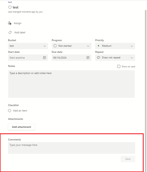Mark the test task complete circle

[x=10, y=7]
